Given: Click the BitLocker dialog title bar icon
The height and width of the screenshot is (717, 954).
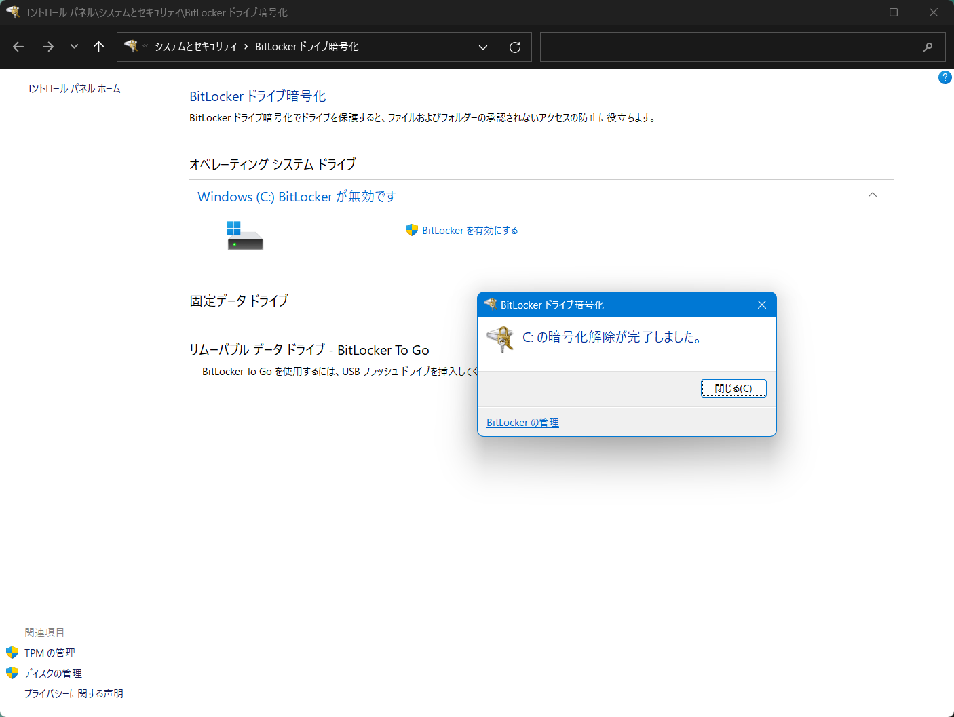Looking at the screenshot, I should 490,305.
